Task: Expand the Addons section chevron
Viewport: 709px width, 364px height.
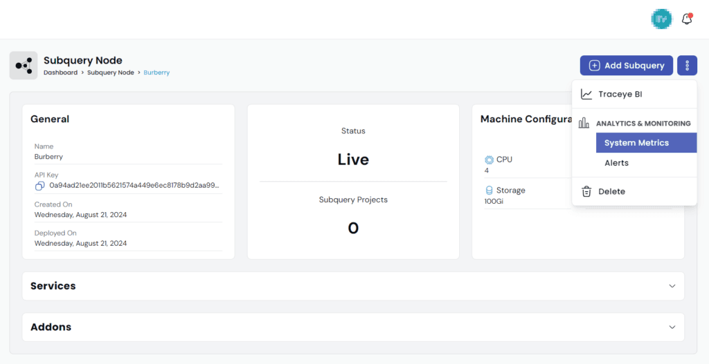Action: [x=672, y=327]
